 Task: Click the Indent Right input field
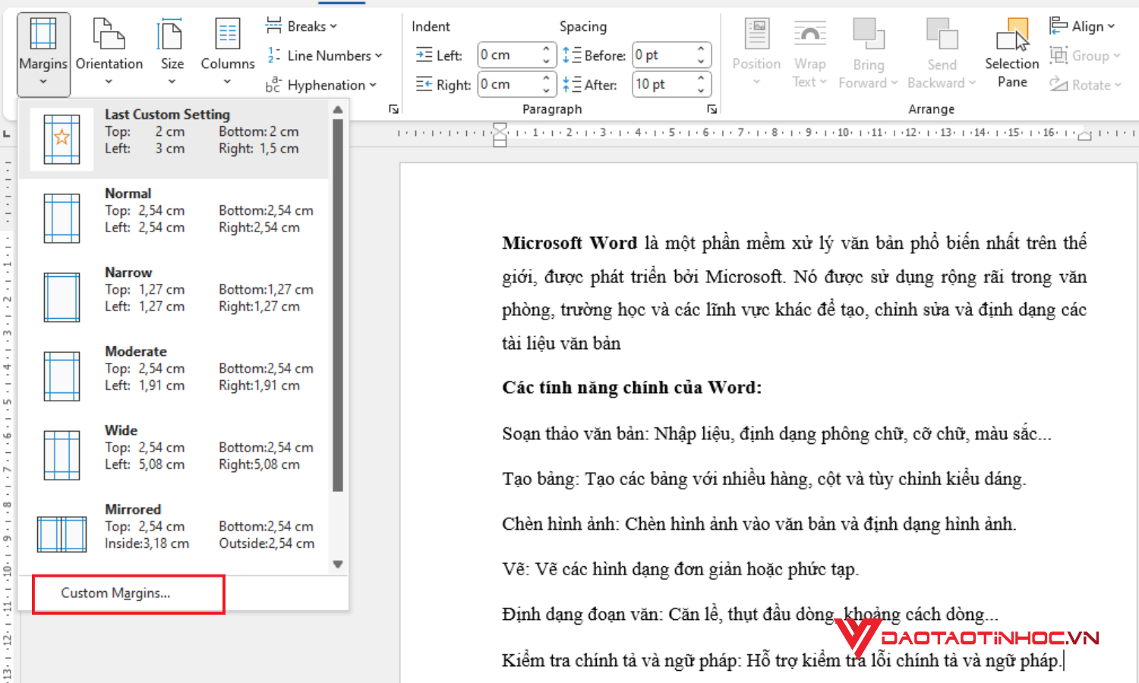click(508, 84)
